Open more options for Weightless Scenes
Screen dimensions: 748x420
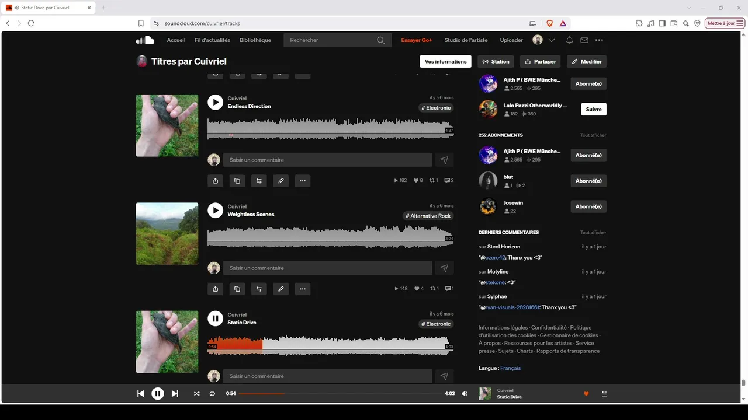click(x=302, y=289)
